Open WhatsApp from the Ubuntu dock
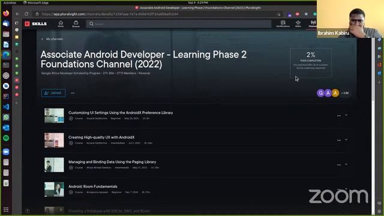The image size is (384, 216). pos(6,117)
